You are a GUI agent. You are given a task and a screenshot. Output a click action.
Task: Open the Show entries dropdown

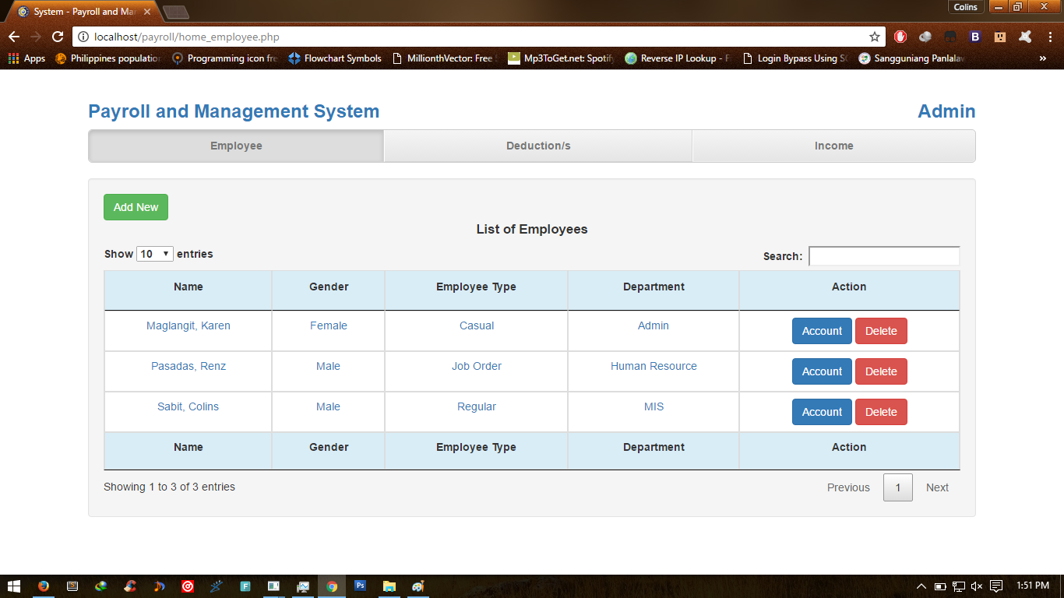[153, 253]
